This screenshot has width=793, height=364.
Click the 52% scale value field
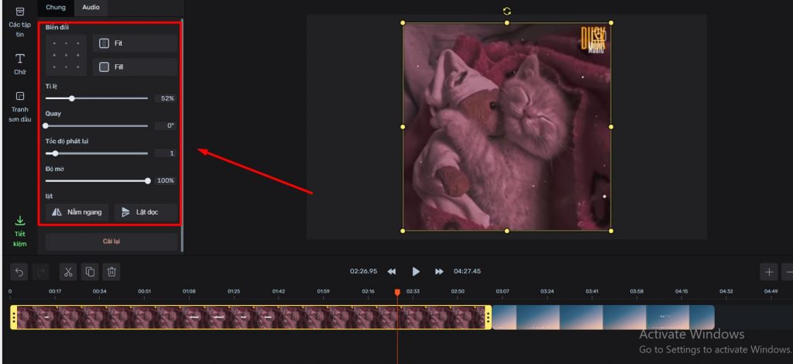coord(166,98)
